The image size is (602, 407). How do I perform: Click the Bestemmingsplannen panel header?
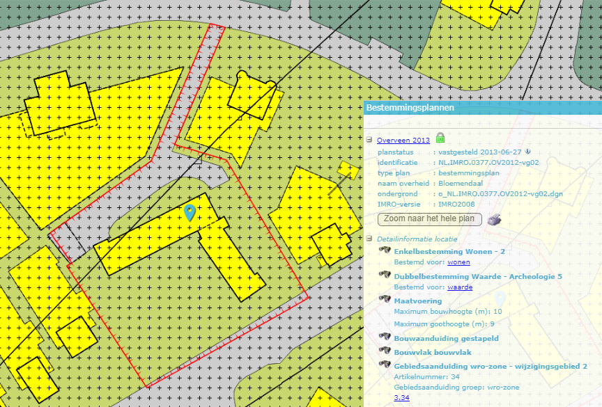483,108
